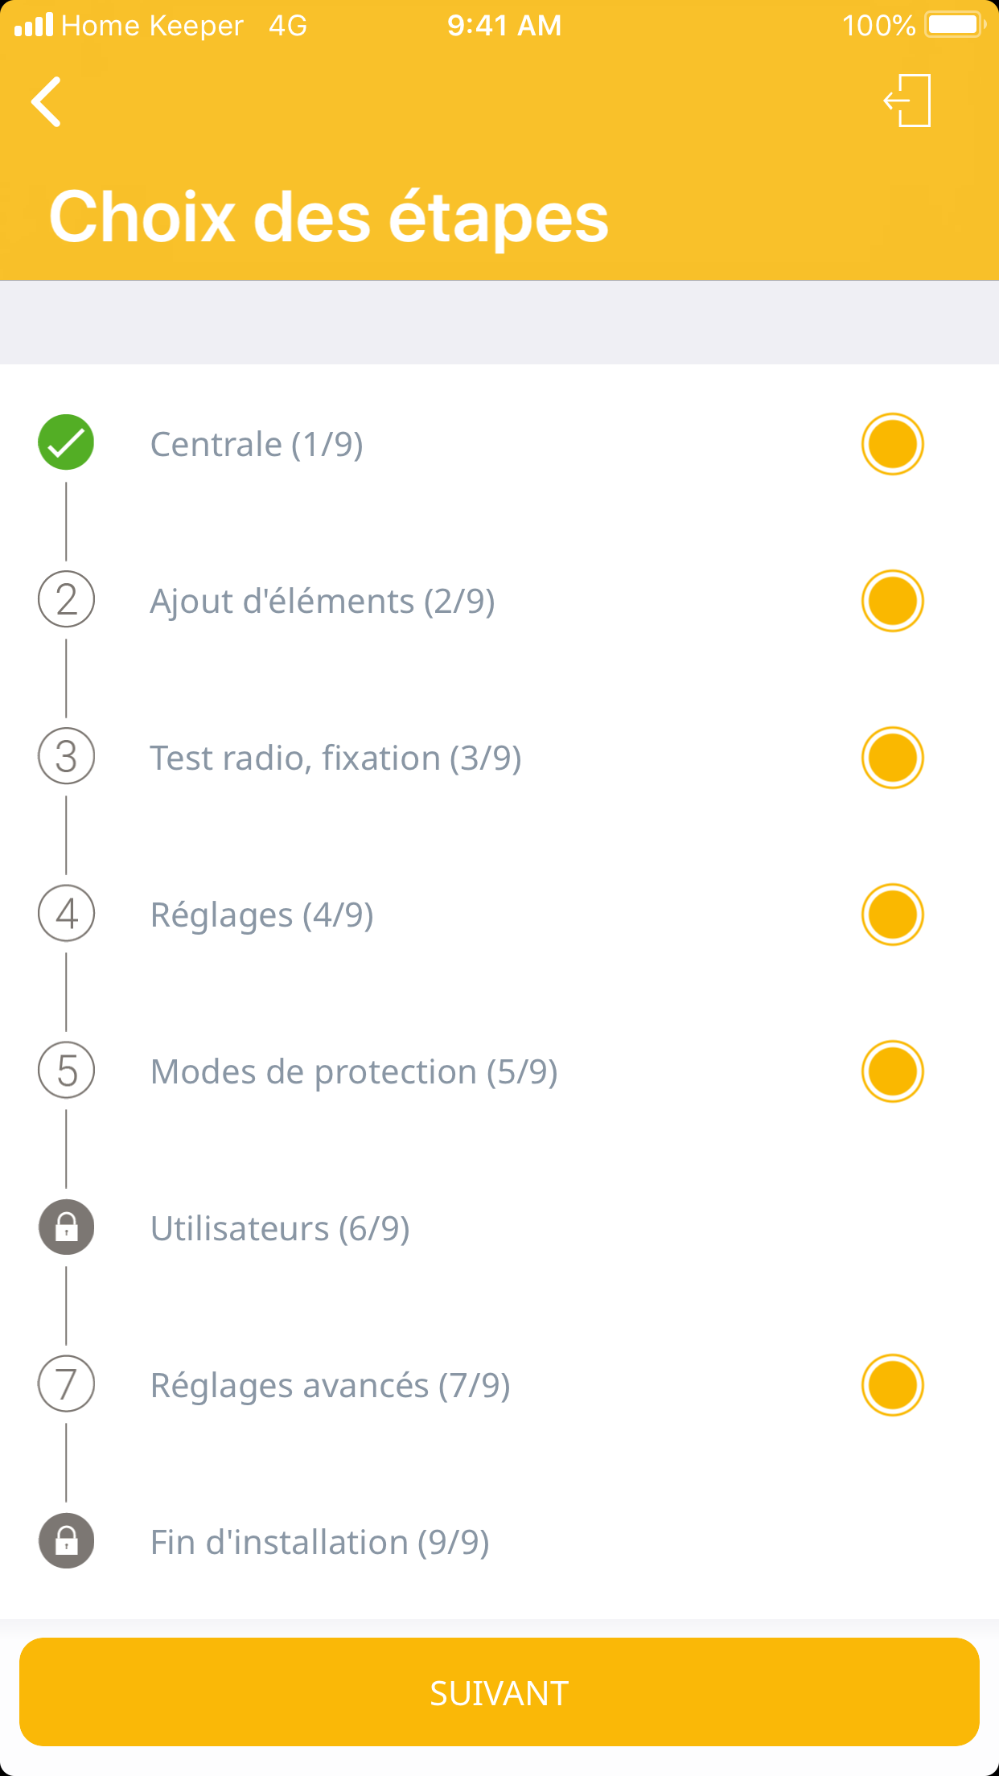Tap the step 3 circle icon
The height and width of the screenshot is (1776, 999).
pos(66,756)
